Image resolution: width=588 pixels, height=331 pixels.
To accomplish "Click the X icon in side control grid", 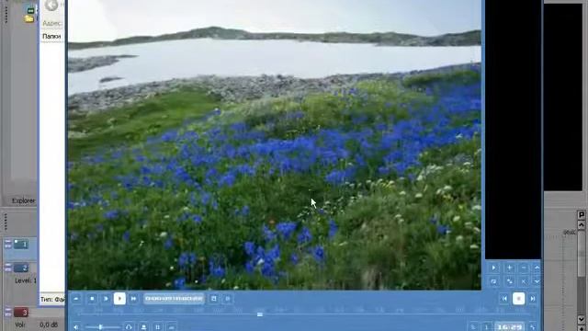I will [x=524, y=281].
